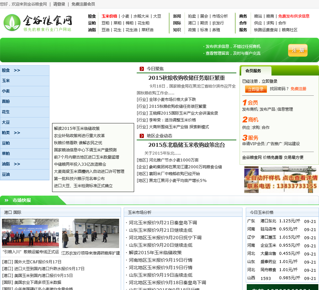This screenshot has width=319, height=290.
Task: Open headline 2015东北临储玉米收购政策出台
Action: tap(187, 145)
